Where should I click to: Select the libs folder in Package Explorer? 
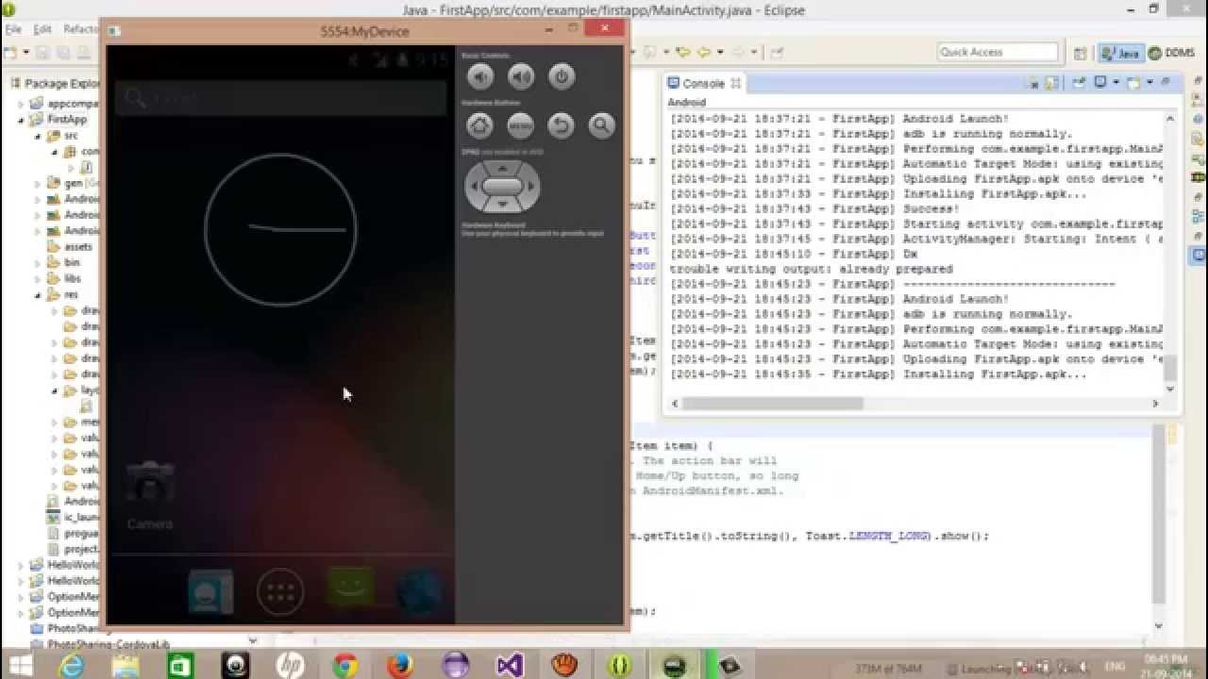pyautogui.click(x=63, y=279)
